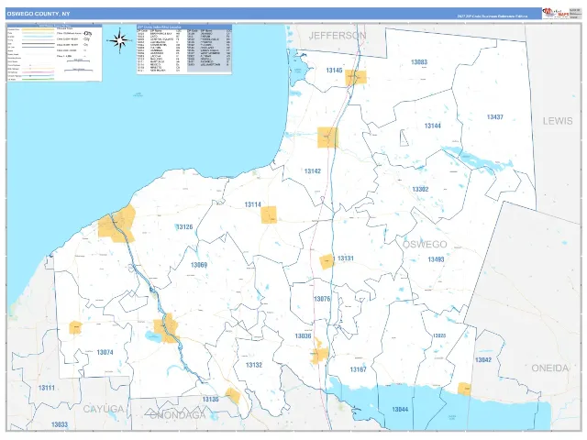Click ZIP code label 13076
Image resolution: width=587 pixels, height=440 pixels.
point(322,299)
